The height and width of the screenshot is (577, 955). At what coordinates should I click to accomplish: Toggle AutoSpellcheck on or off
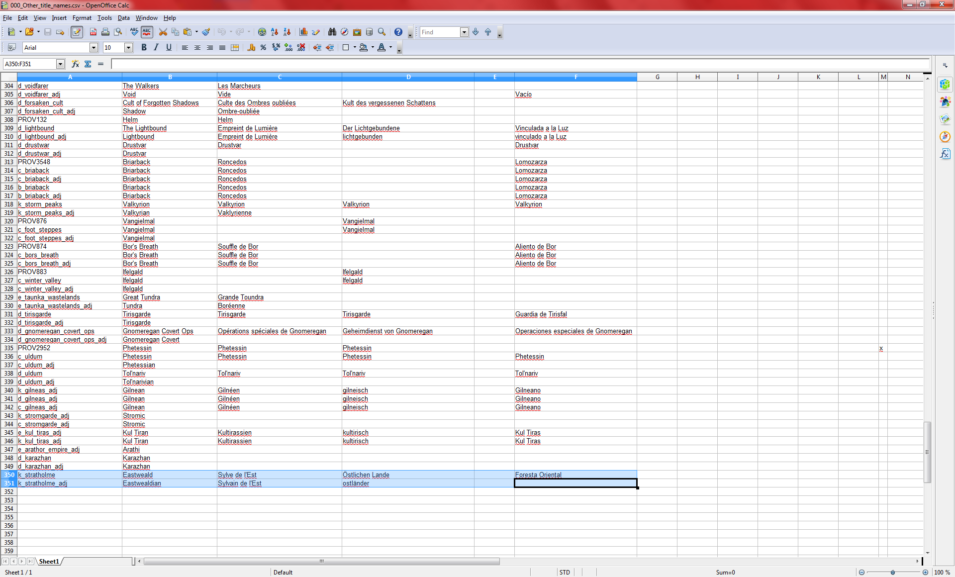coord(147,32)
